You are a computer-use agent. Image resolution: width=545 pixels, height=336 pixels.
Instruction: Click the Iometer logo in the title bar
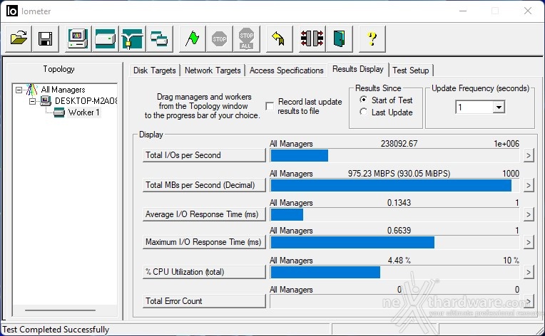click(x=12, y=11)
